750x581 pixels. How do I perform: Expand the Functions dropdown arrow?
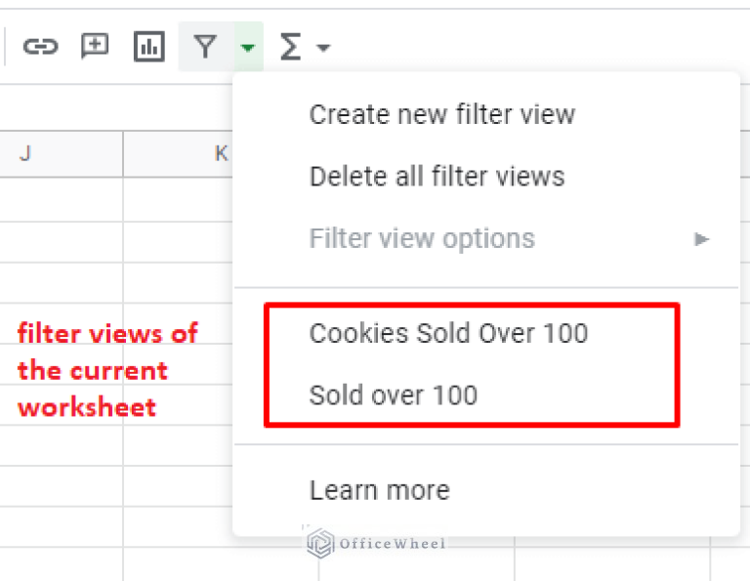pos(323,48)
